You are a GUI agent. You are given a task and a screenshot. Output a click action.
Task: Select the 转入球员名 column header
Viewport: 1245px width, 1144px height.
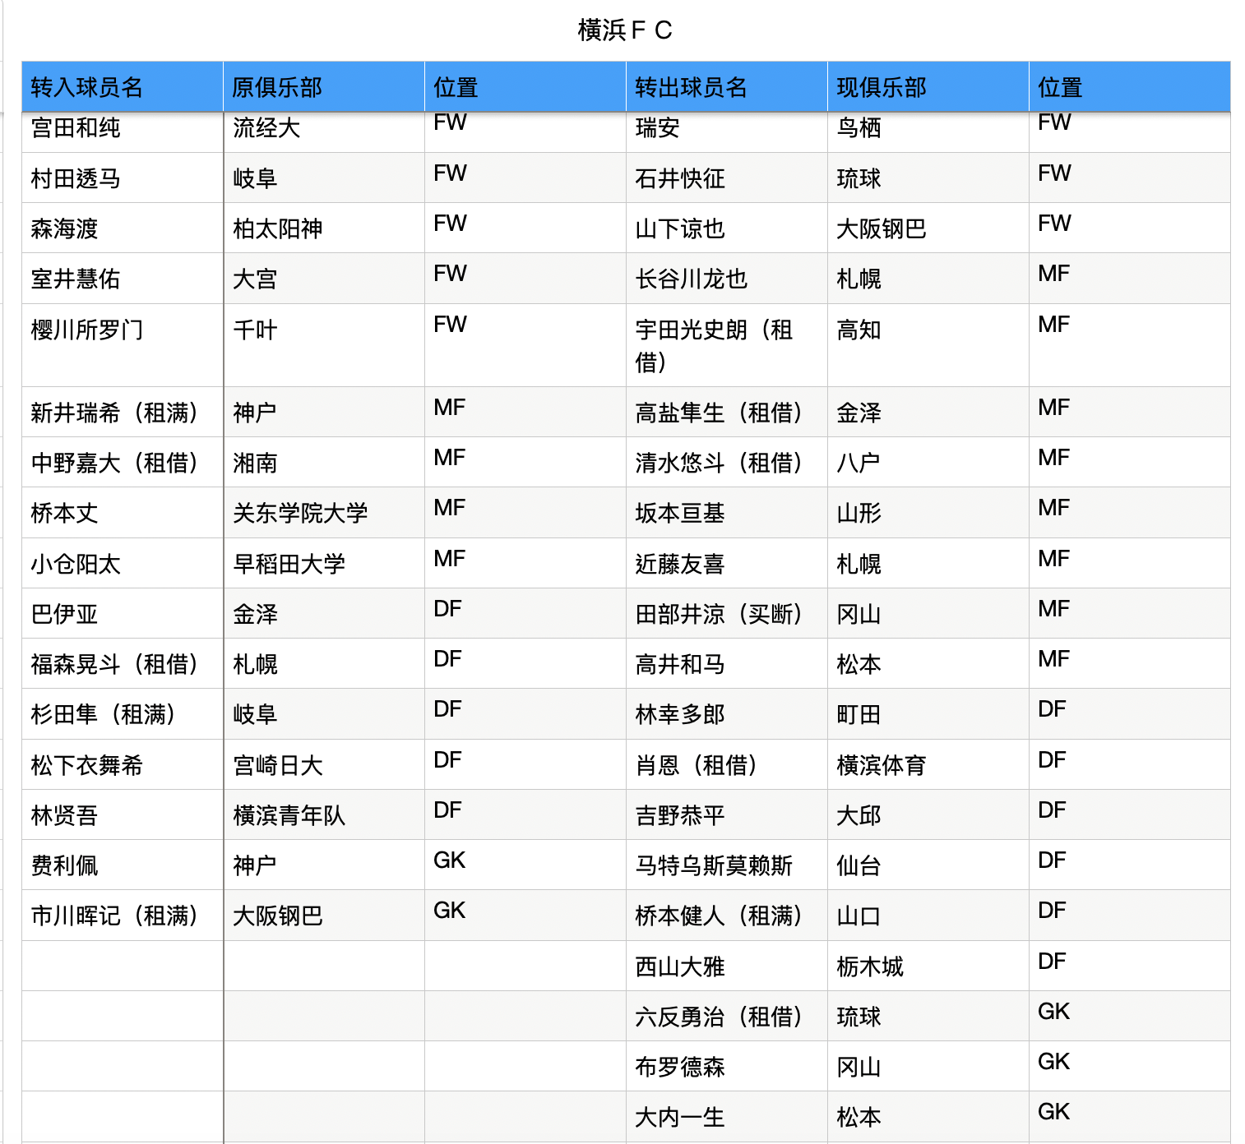point(123,87)
